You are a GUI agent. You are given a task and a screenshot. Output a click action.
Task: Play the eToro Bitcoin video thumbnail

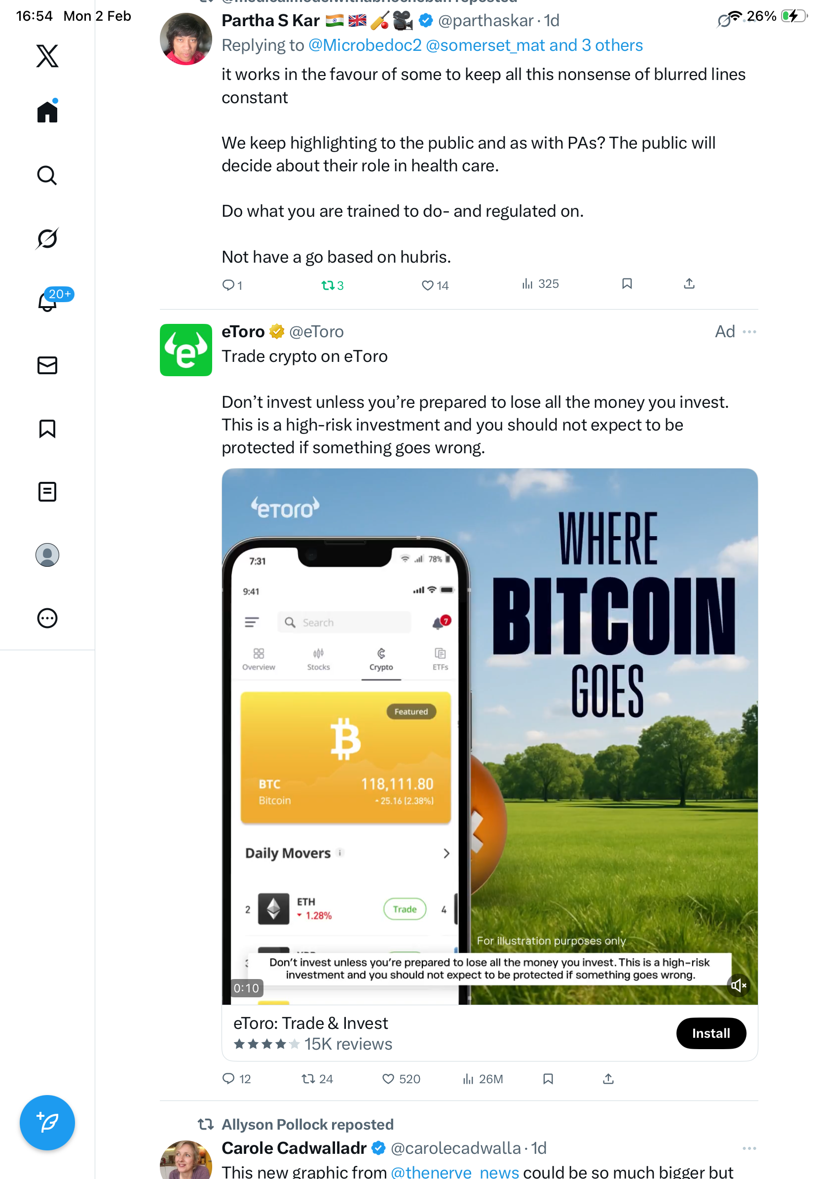pos(489,736)
